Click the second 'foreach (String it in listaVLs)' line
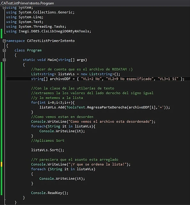190x205 pixels. (63, 169)
